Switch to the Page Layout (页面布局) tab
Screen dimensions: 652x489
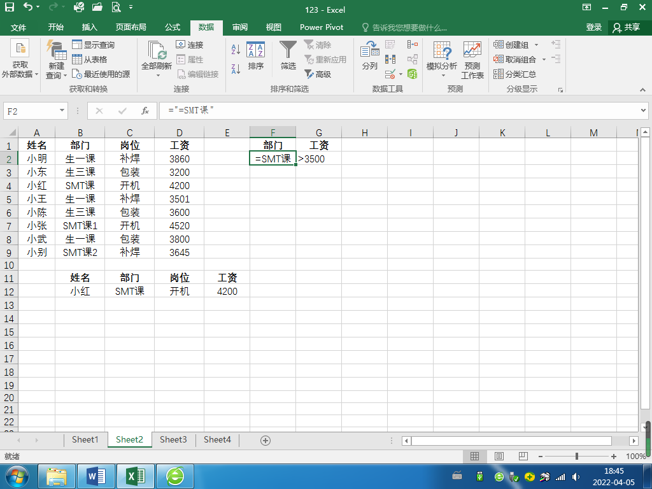pos(131,27)
